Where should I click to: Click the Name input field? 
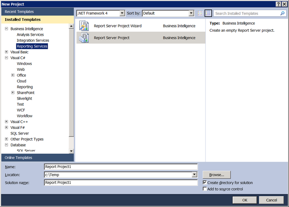121,167
